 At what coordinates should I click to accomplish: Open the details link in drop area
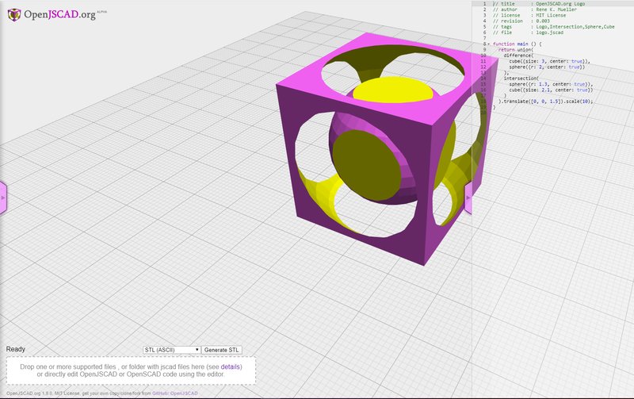pyautogui.click(x=231, y=367)
